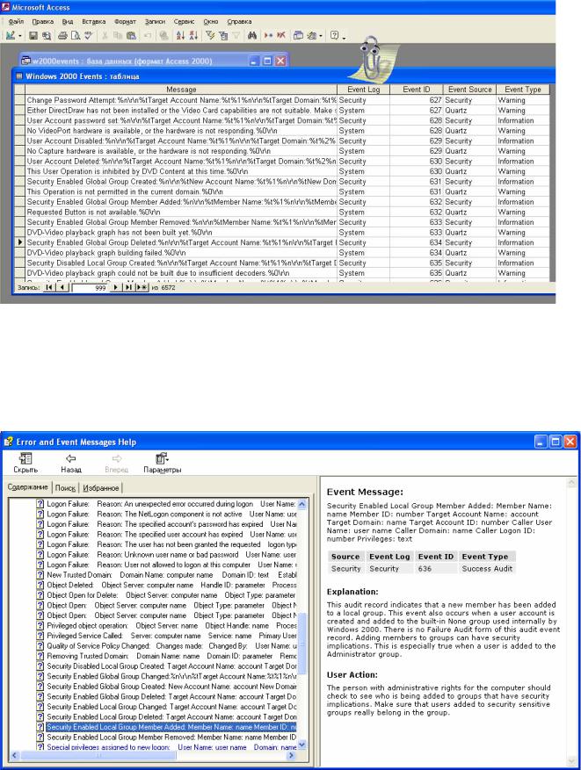Click the Search File icon next to Save
The height and width of the screenshot is (770, 581).
point(47,35)
